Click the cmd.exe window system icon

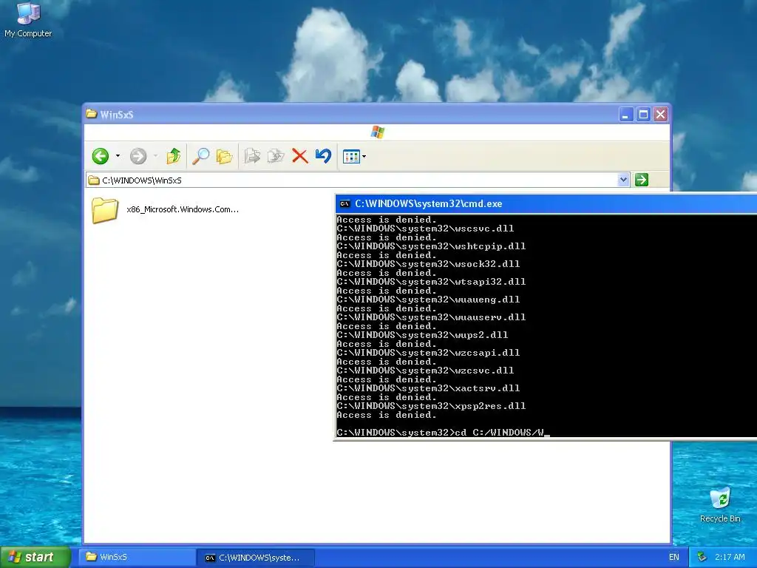(344, 204)
